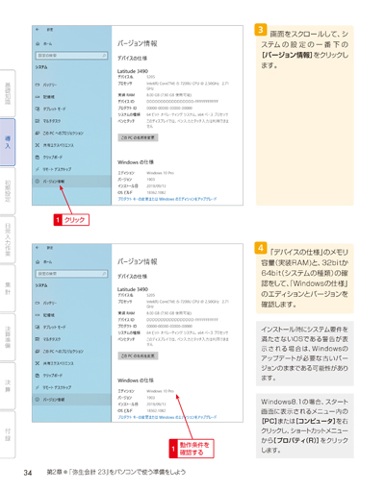Switch to the 初期設定 chapter side tab
385x490 pixels.
point(8,191)
